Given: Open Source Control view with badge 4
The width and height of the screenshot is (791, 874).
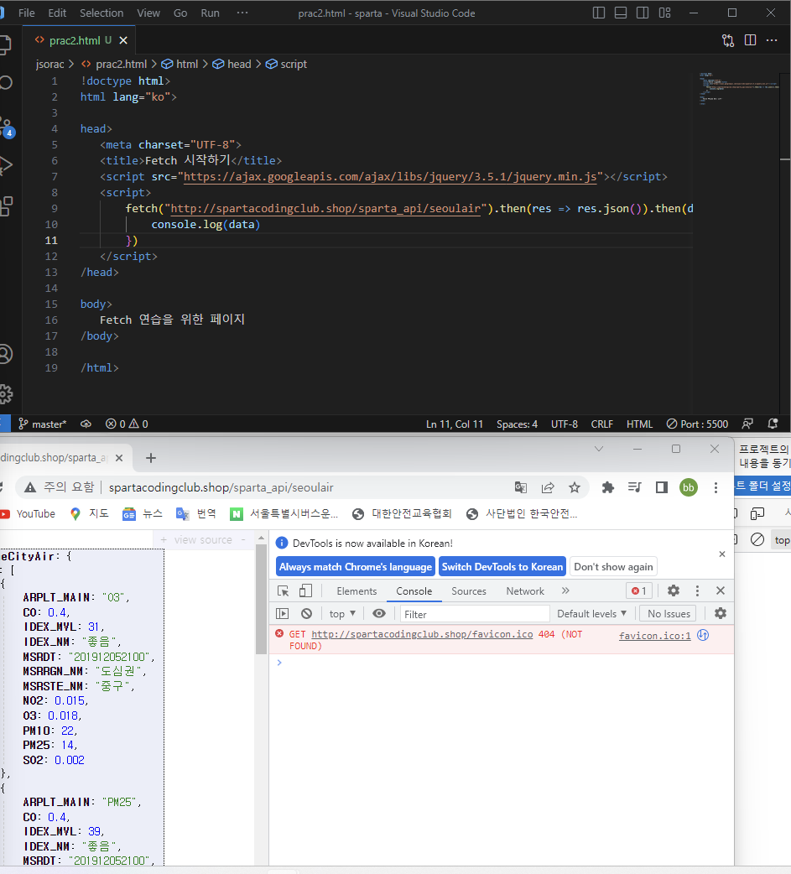Looking at the screenshot, I should coord(6,127).
